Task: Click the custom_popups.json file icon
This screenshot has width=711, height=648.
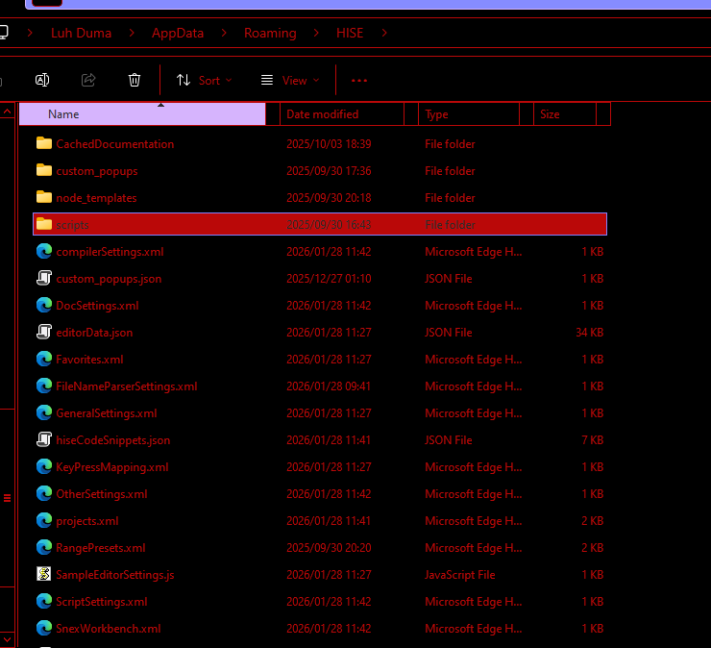Action: coord(44,278)
